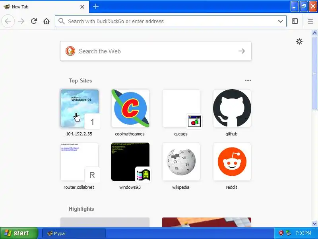Open the Top Sites options menu
Viewport: 318px width, 239px height.
248,80
